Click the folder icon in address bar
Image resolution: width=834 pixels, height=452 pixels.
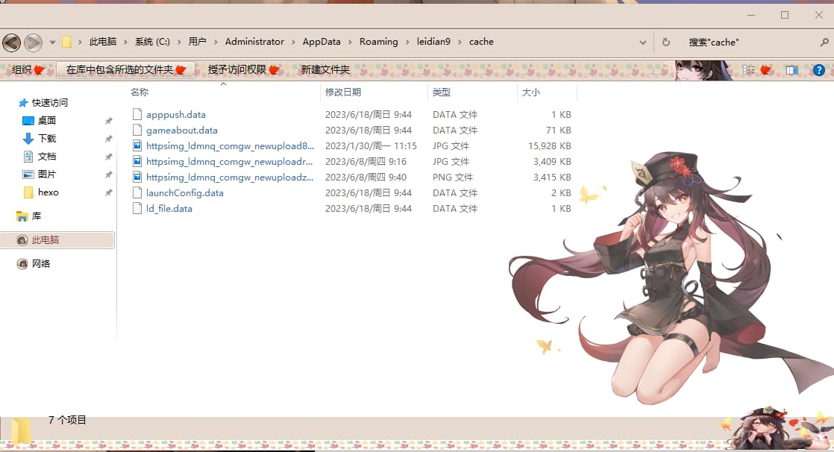67,42
